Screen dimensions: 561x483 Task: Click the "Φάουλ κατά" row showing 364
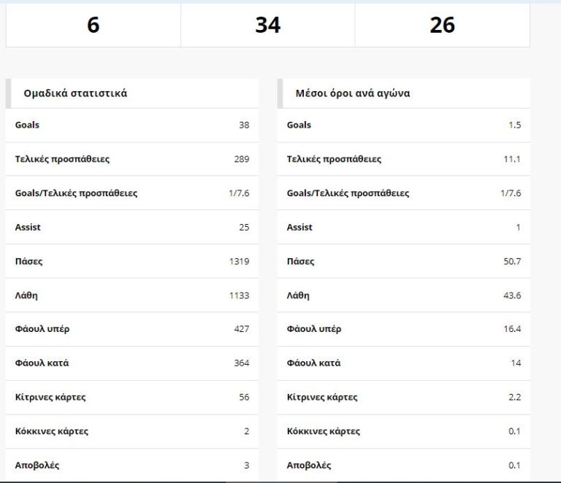coord(131,363)
